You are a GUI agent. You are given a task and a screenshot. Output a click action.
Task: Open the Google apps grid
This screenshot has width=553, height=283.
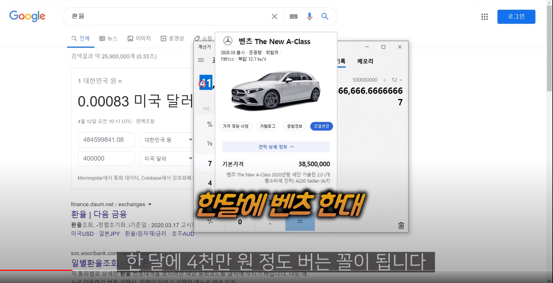pyautogui.click(x=484, y=17)
